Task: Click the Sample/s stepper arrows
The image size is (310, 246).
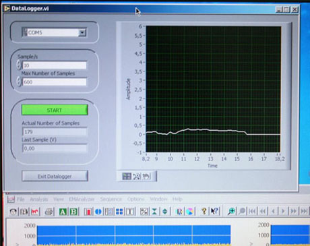Action: click(x=19, y=65)
